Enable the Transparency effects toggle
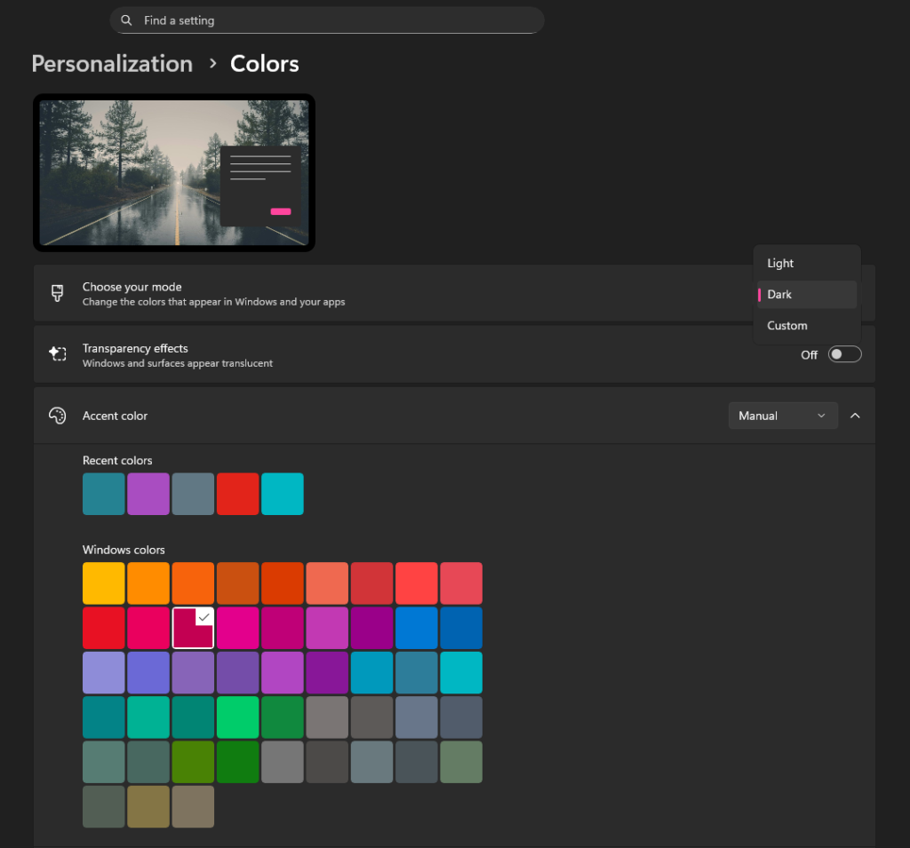 click(x=843, y=353)
